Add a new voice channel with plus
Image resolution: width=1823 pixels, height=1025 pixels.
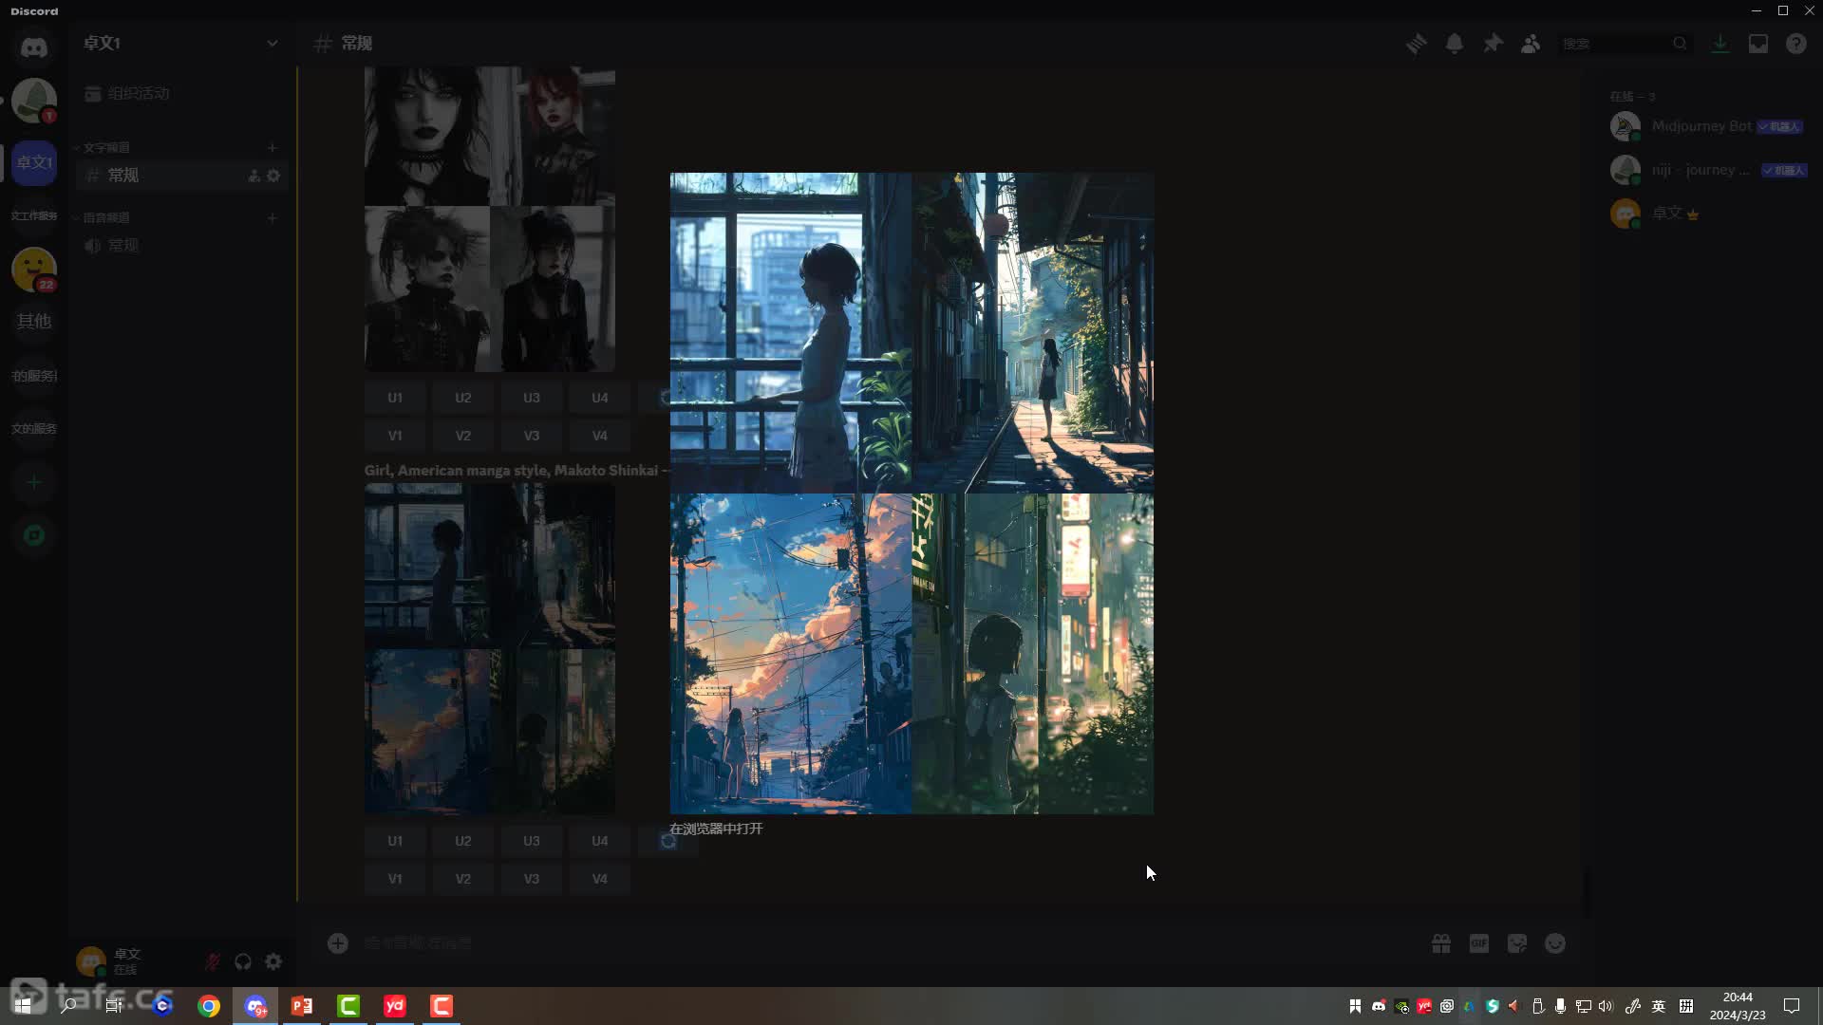[273, 217]
